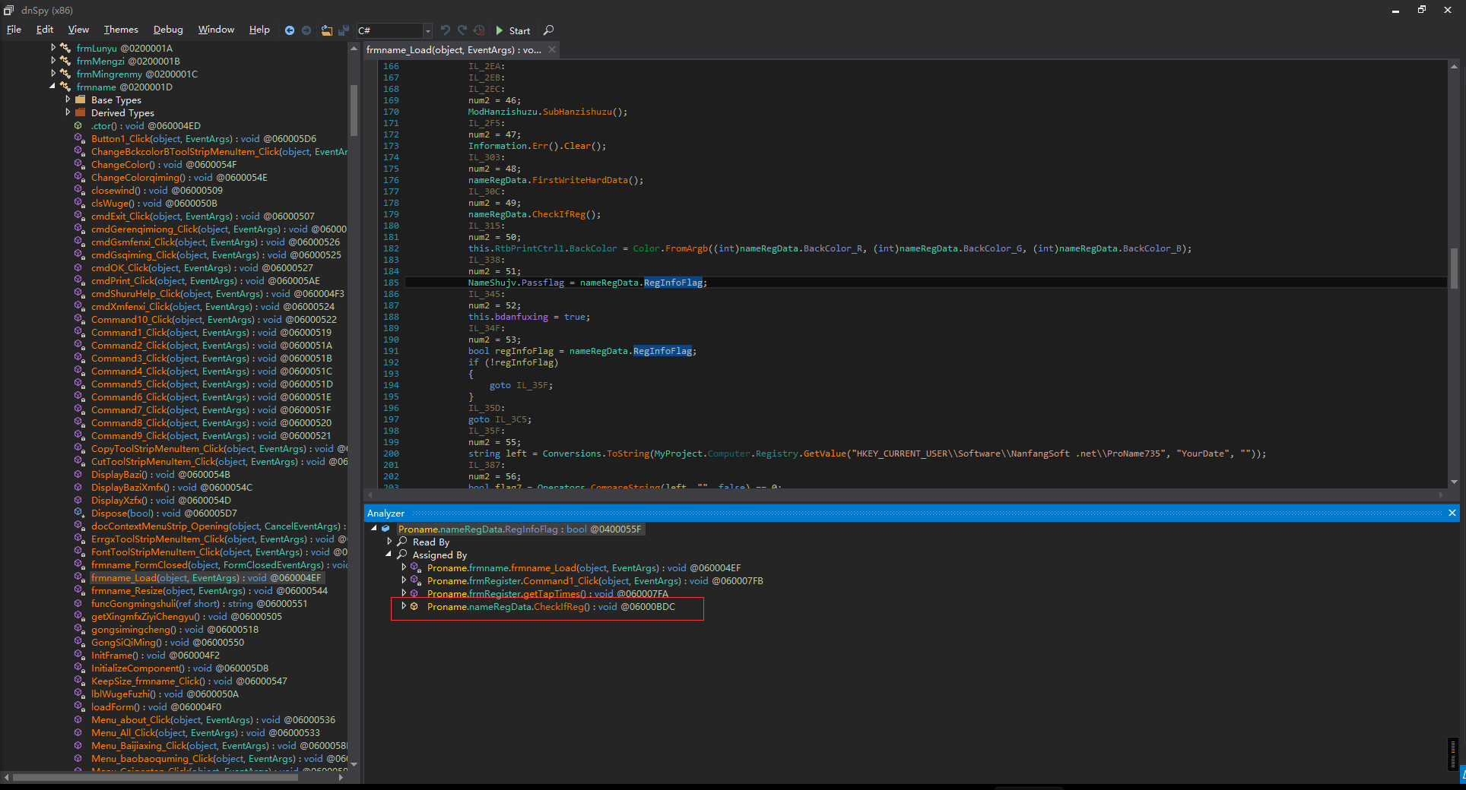Click the Assigned By magnifier icon

click(x=402, y=555)
